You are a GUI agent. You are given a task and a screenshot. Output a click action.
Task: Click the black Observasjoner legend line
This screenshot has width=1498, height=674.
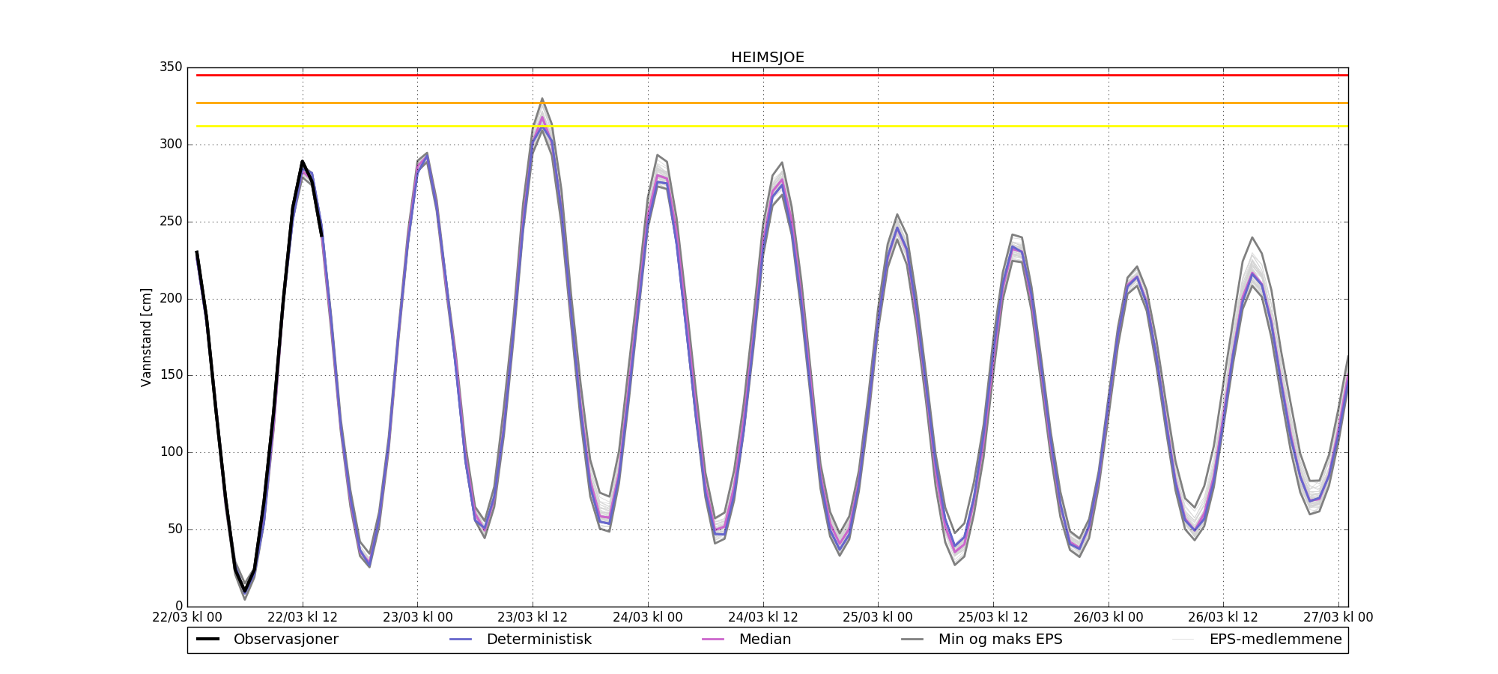207,640
